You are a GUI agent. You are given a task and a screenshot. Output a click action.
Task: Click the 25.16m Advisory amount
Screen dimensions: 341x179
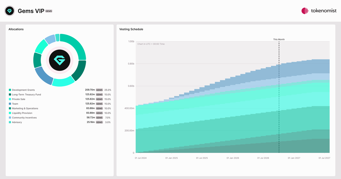click(91, 122)
